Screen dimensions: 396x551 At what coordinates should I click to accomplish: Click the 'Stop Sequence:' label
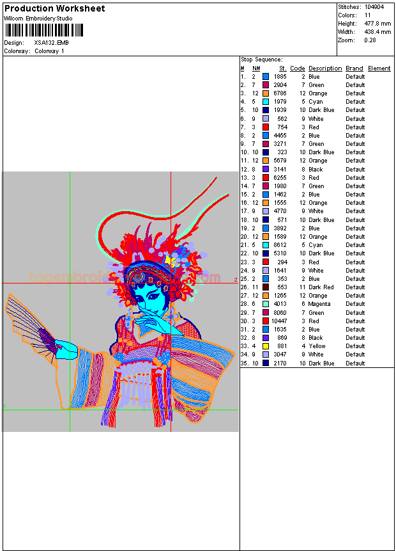click(262, 60)
